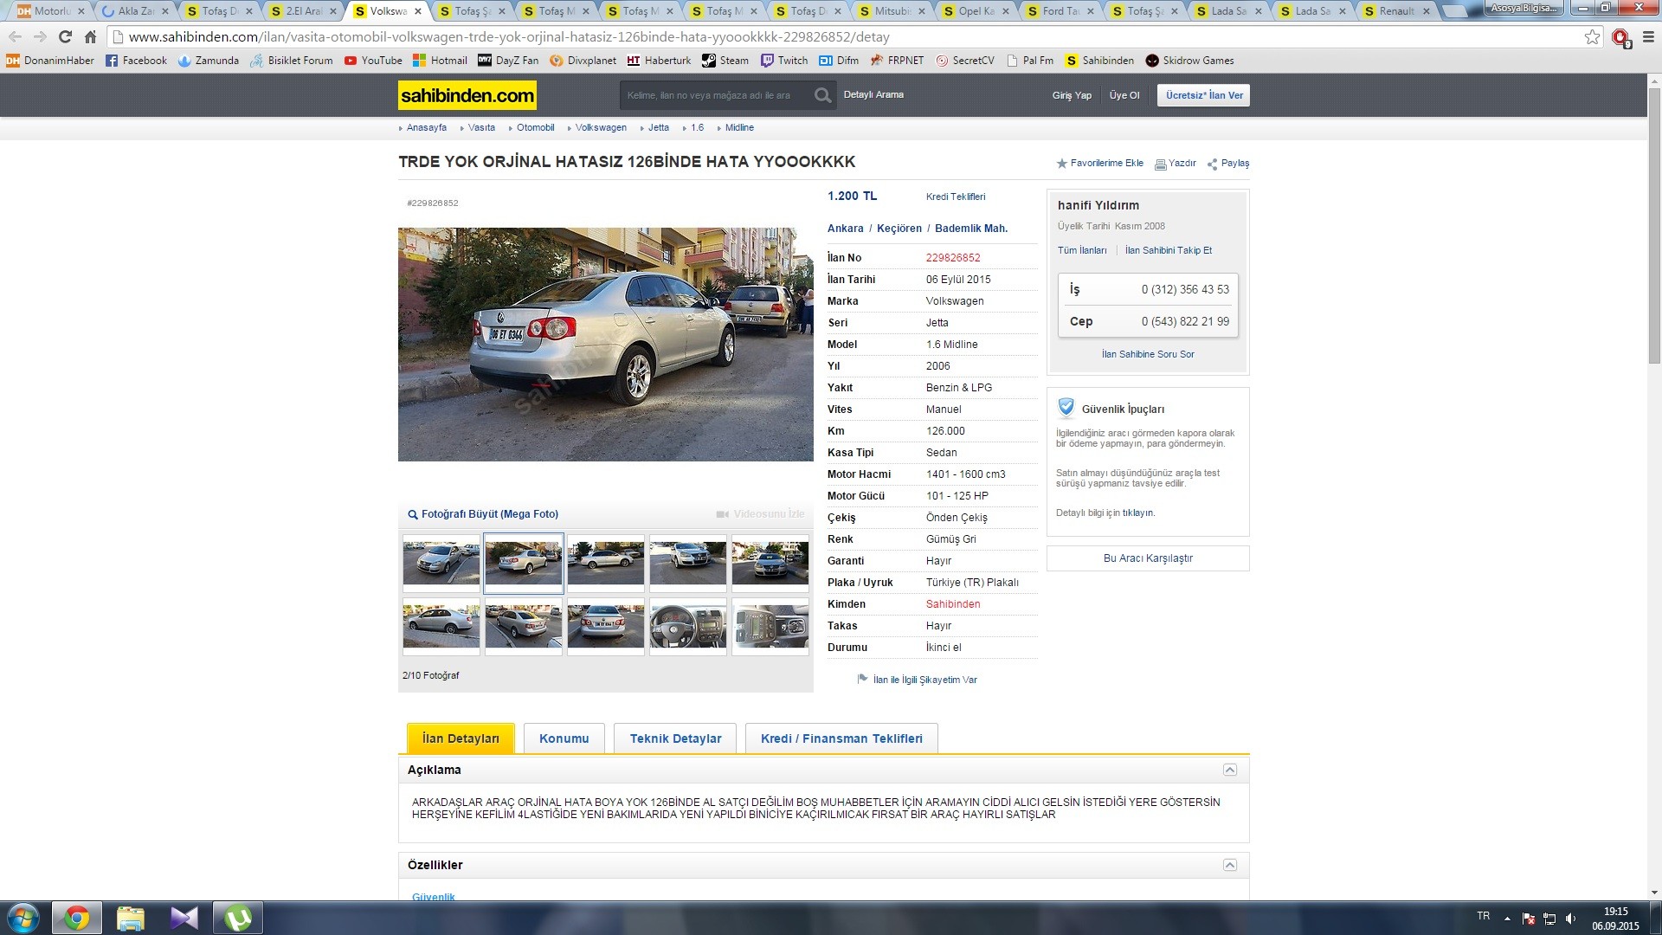The width and height of the screenshot is (1662, 935).
Task: Click Üye Ol link
Action: 1124,95
